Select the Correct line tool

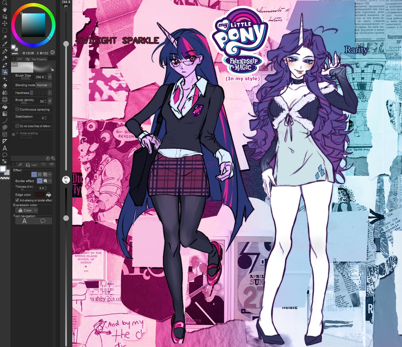click(5, 162)
